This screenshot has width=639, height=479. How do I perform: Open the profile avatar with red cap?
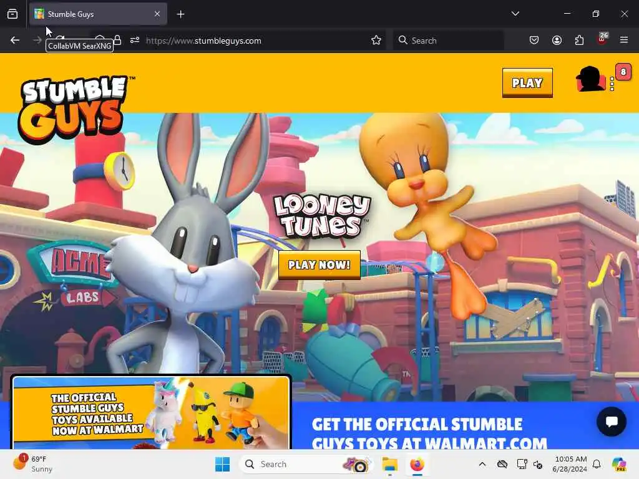point(590,79)
